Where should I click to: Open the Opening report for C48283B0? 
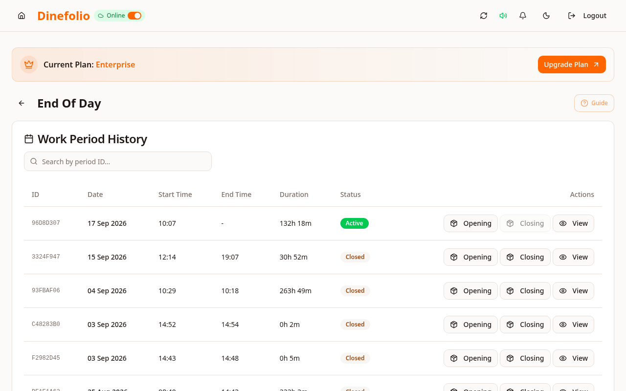coord(470,325)
